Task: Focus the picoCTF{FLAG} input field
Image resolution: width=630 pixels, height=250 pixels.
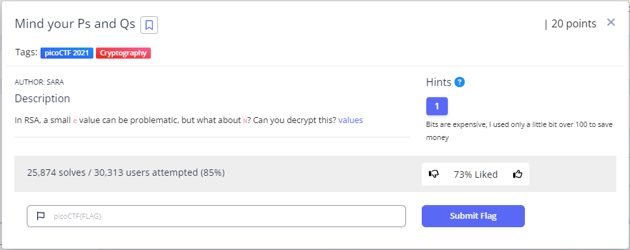Action: 216,216
